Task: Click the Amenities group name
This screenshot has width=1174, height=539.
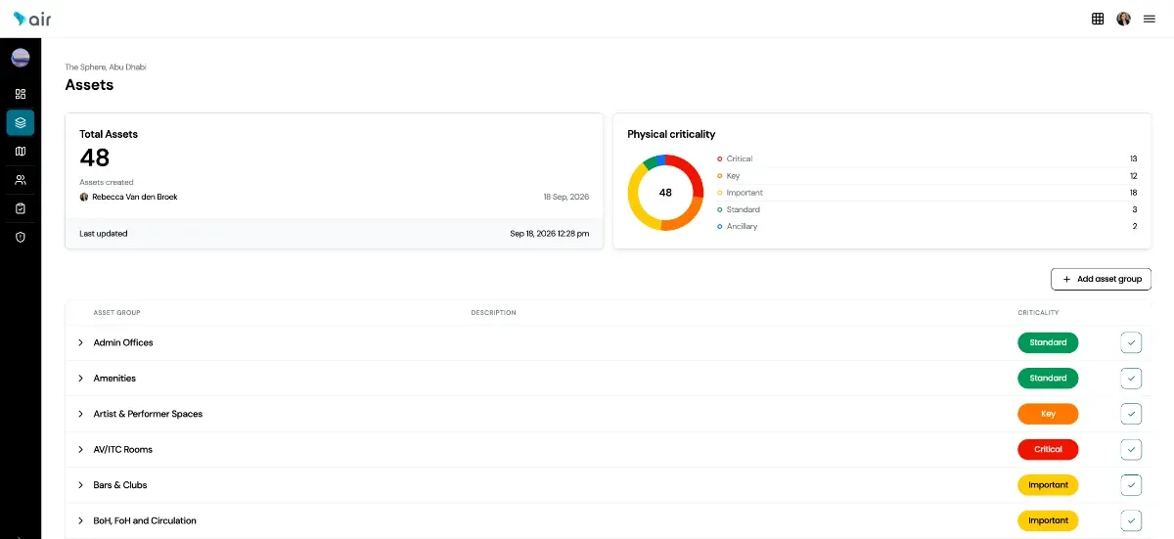Action: pyautogui.click(x=114, y=379)
